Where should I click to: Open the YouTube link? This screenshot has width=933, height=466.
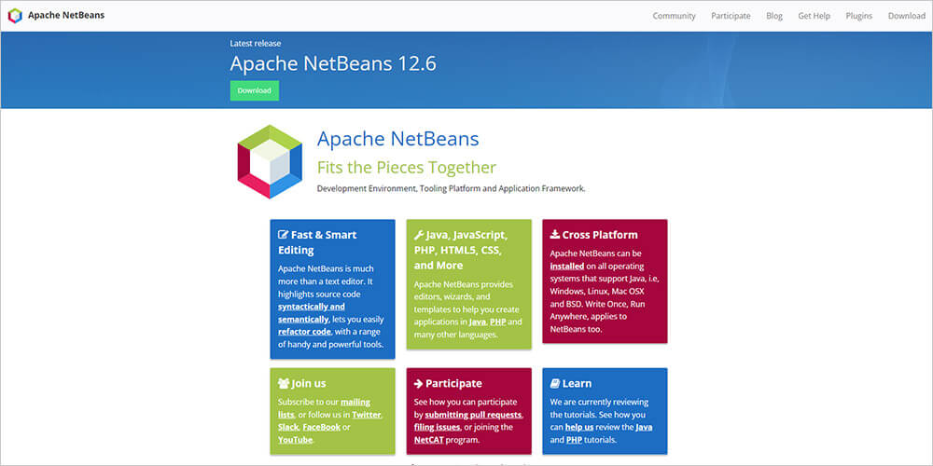295,441
